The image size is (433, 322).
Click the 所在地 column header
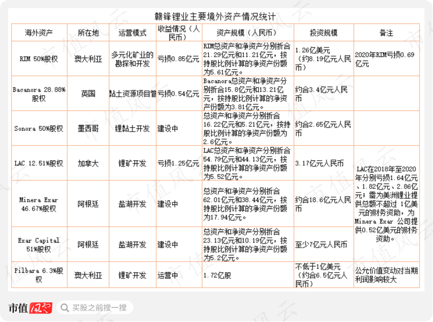click(x=88, y=32)
